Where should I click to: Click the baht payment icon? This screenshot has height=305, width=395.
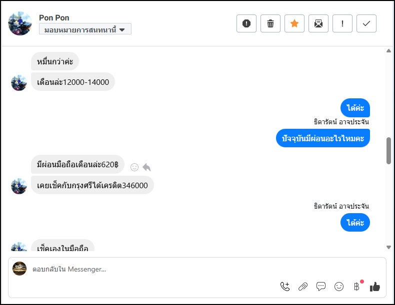point(356,287)
